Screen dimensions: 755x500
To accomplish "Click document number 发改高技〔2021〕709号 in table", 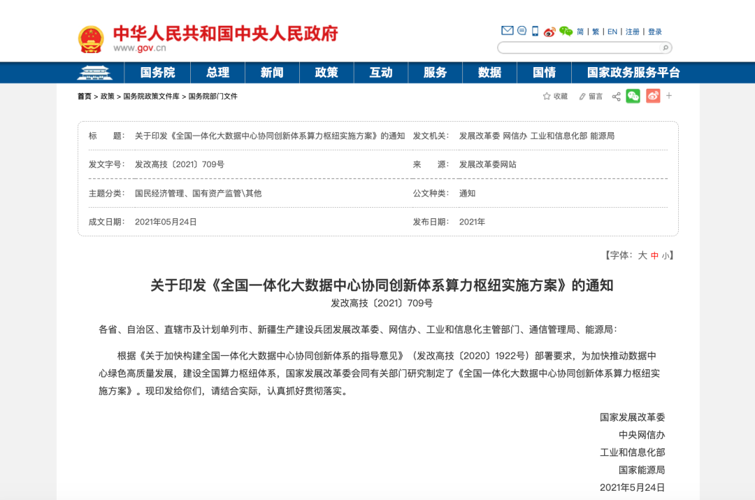I will [179, 164].
